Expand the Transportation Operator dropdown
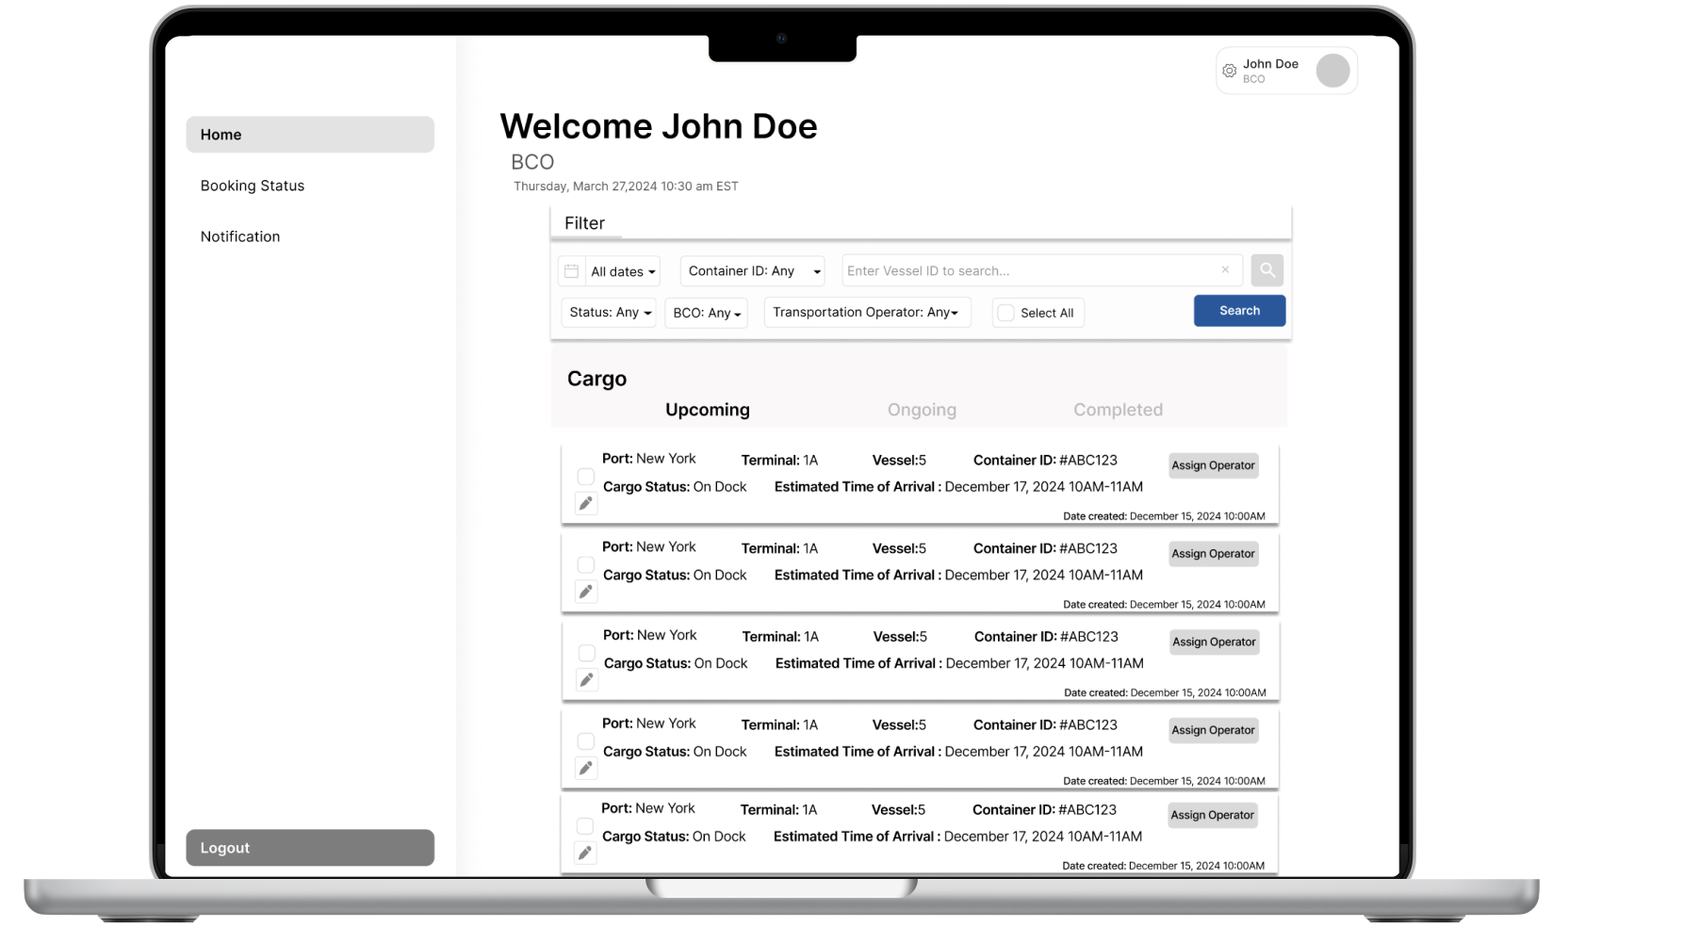The height and width of the screenshot is (927, 1683). click(x=866, y=313)
